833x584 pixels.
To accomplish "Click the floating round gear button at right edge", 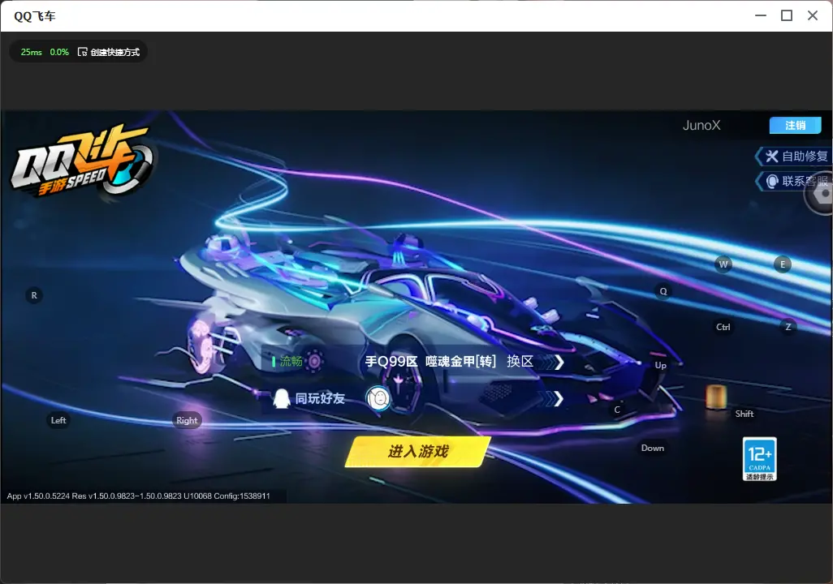I will click(x=821, y=195).
